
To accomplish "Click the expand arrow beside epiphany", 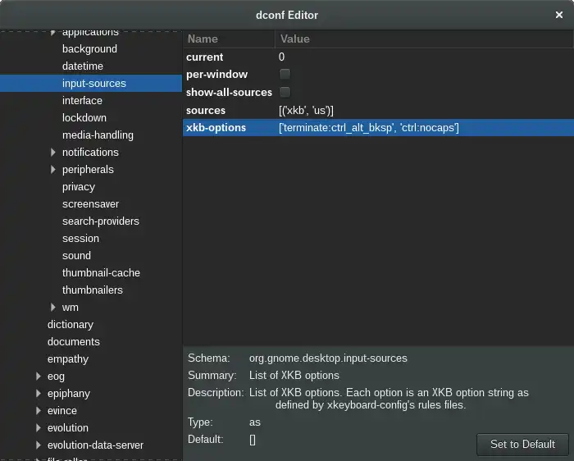I will pyautogui.click(x=39, y=393).
